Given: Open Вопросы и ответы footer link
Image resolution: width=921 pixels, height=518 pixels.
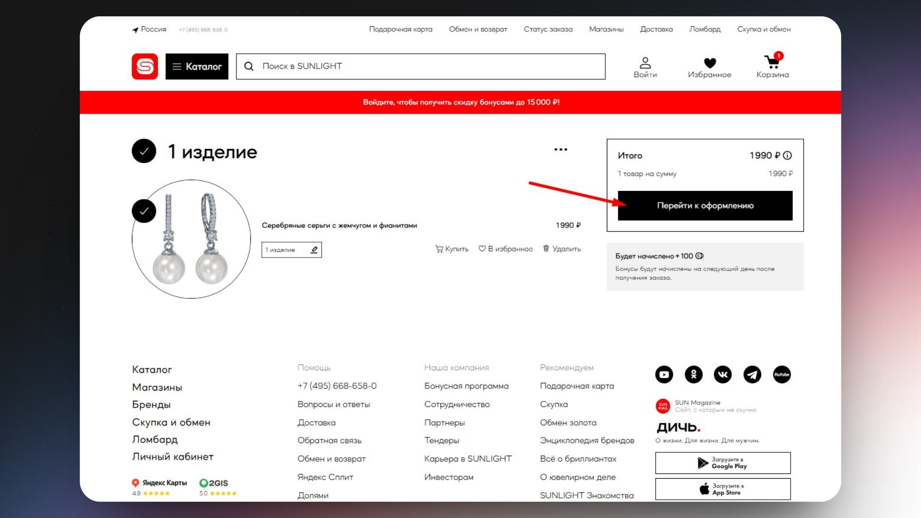Looking at the screenshot, I should click(334, 404).
